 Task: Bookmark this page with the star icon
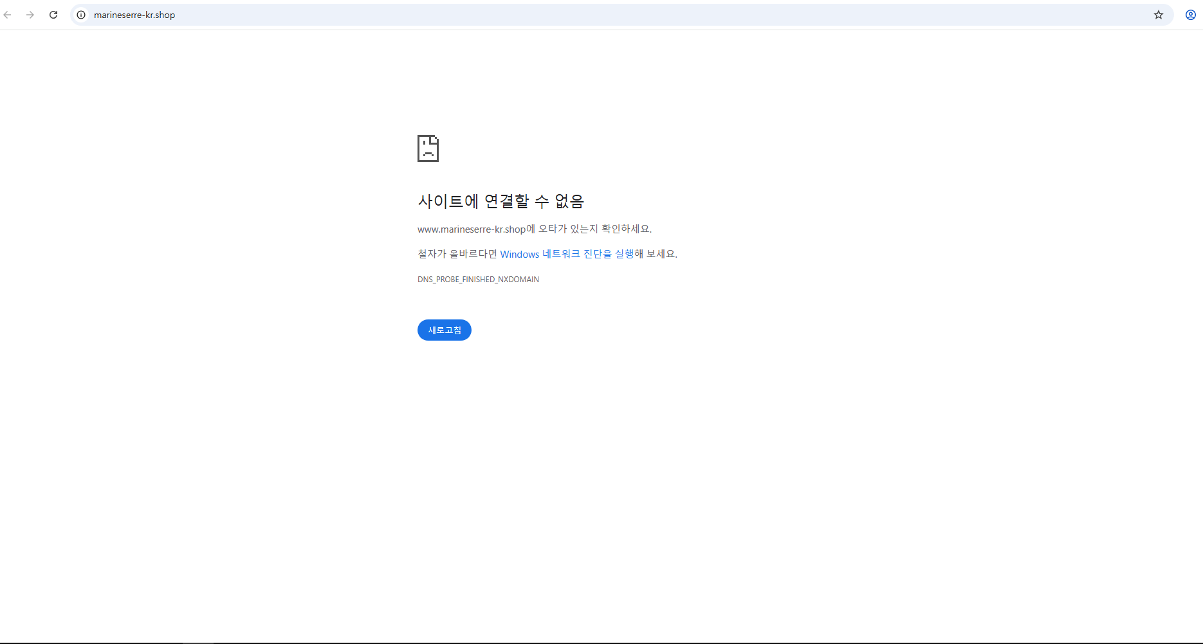pos(1159,15)
